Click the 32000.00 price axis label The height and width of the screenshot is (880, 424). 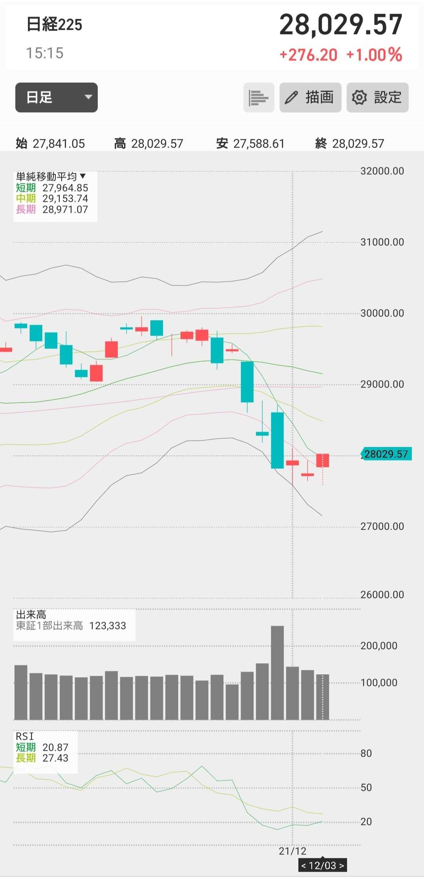tap(382, 171)
